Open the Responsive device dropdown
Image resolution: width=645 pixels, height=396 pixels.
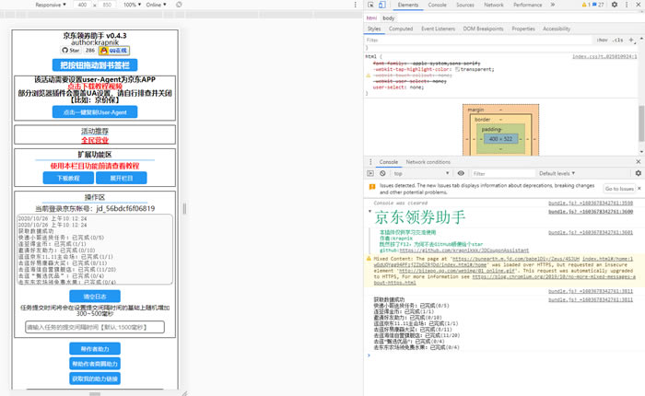50,5
